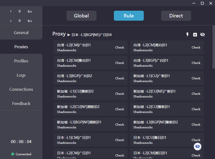Select the active Rule mode button
Viewport: 215px width, 159px height.
click(x=129, y=16)
